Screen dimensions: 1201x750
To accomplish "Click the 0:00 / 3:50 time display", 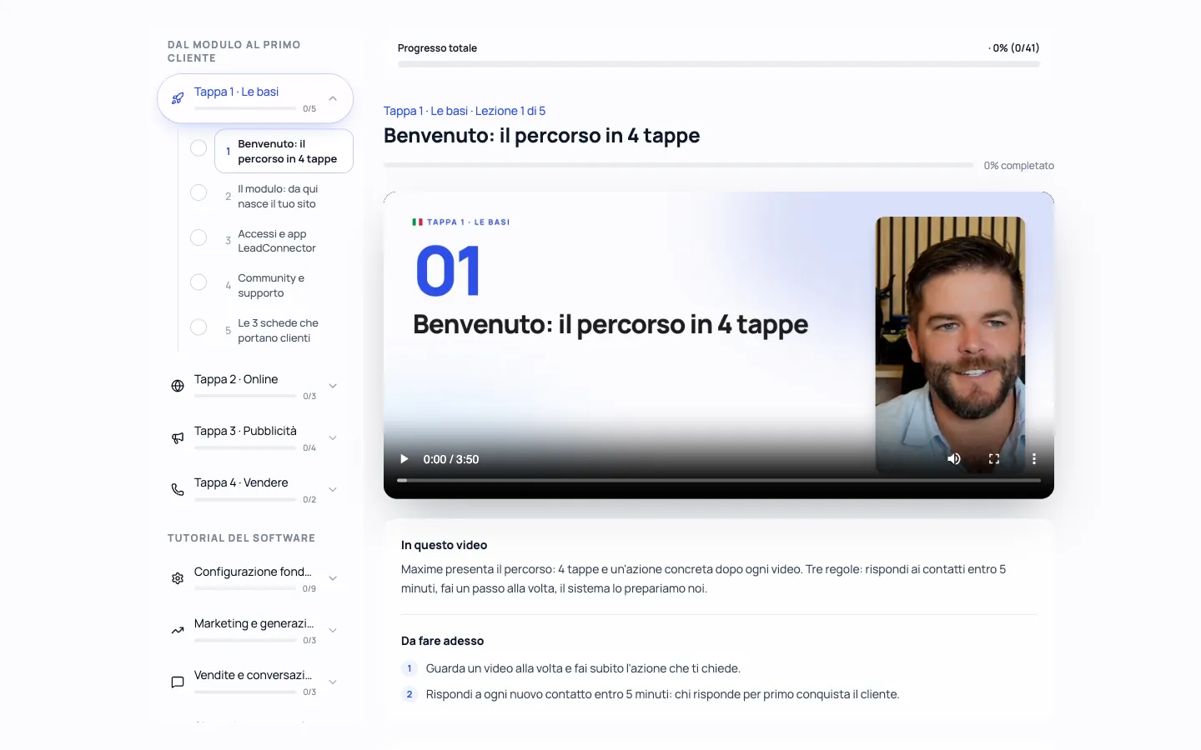I will 451,459.
